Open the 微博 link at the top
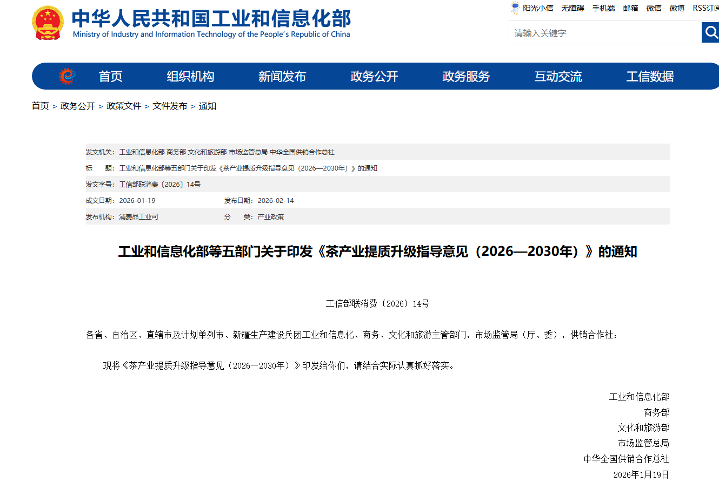 (677, 8)
